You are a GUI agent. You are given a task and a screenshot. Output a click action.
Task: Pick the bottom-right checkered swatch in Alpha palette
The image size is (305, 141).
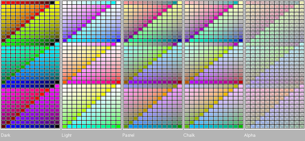[x=302, y=126]
